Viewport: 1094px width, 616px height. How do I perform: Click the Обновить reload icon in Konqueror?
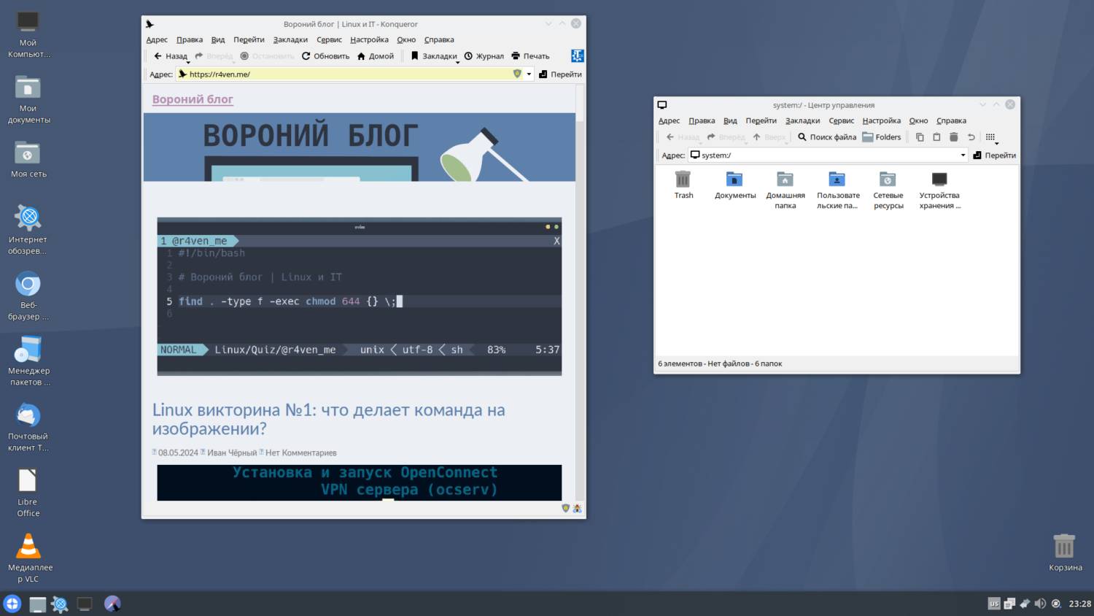point(306,56)
